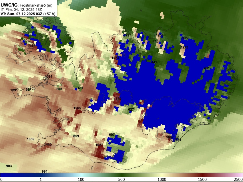The width and height of the screenshot is (243, 182).
Task: Click the 1 label on the color scale
Action: pos(41,179)
